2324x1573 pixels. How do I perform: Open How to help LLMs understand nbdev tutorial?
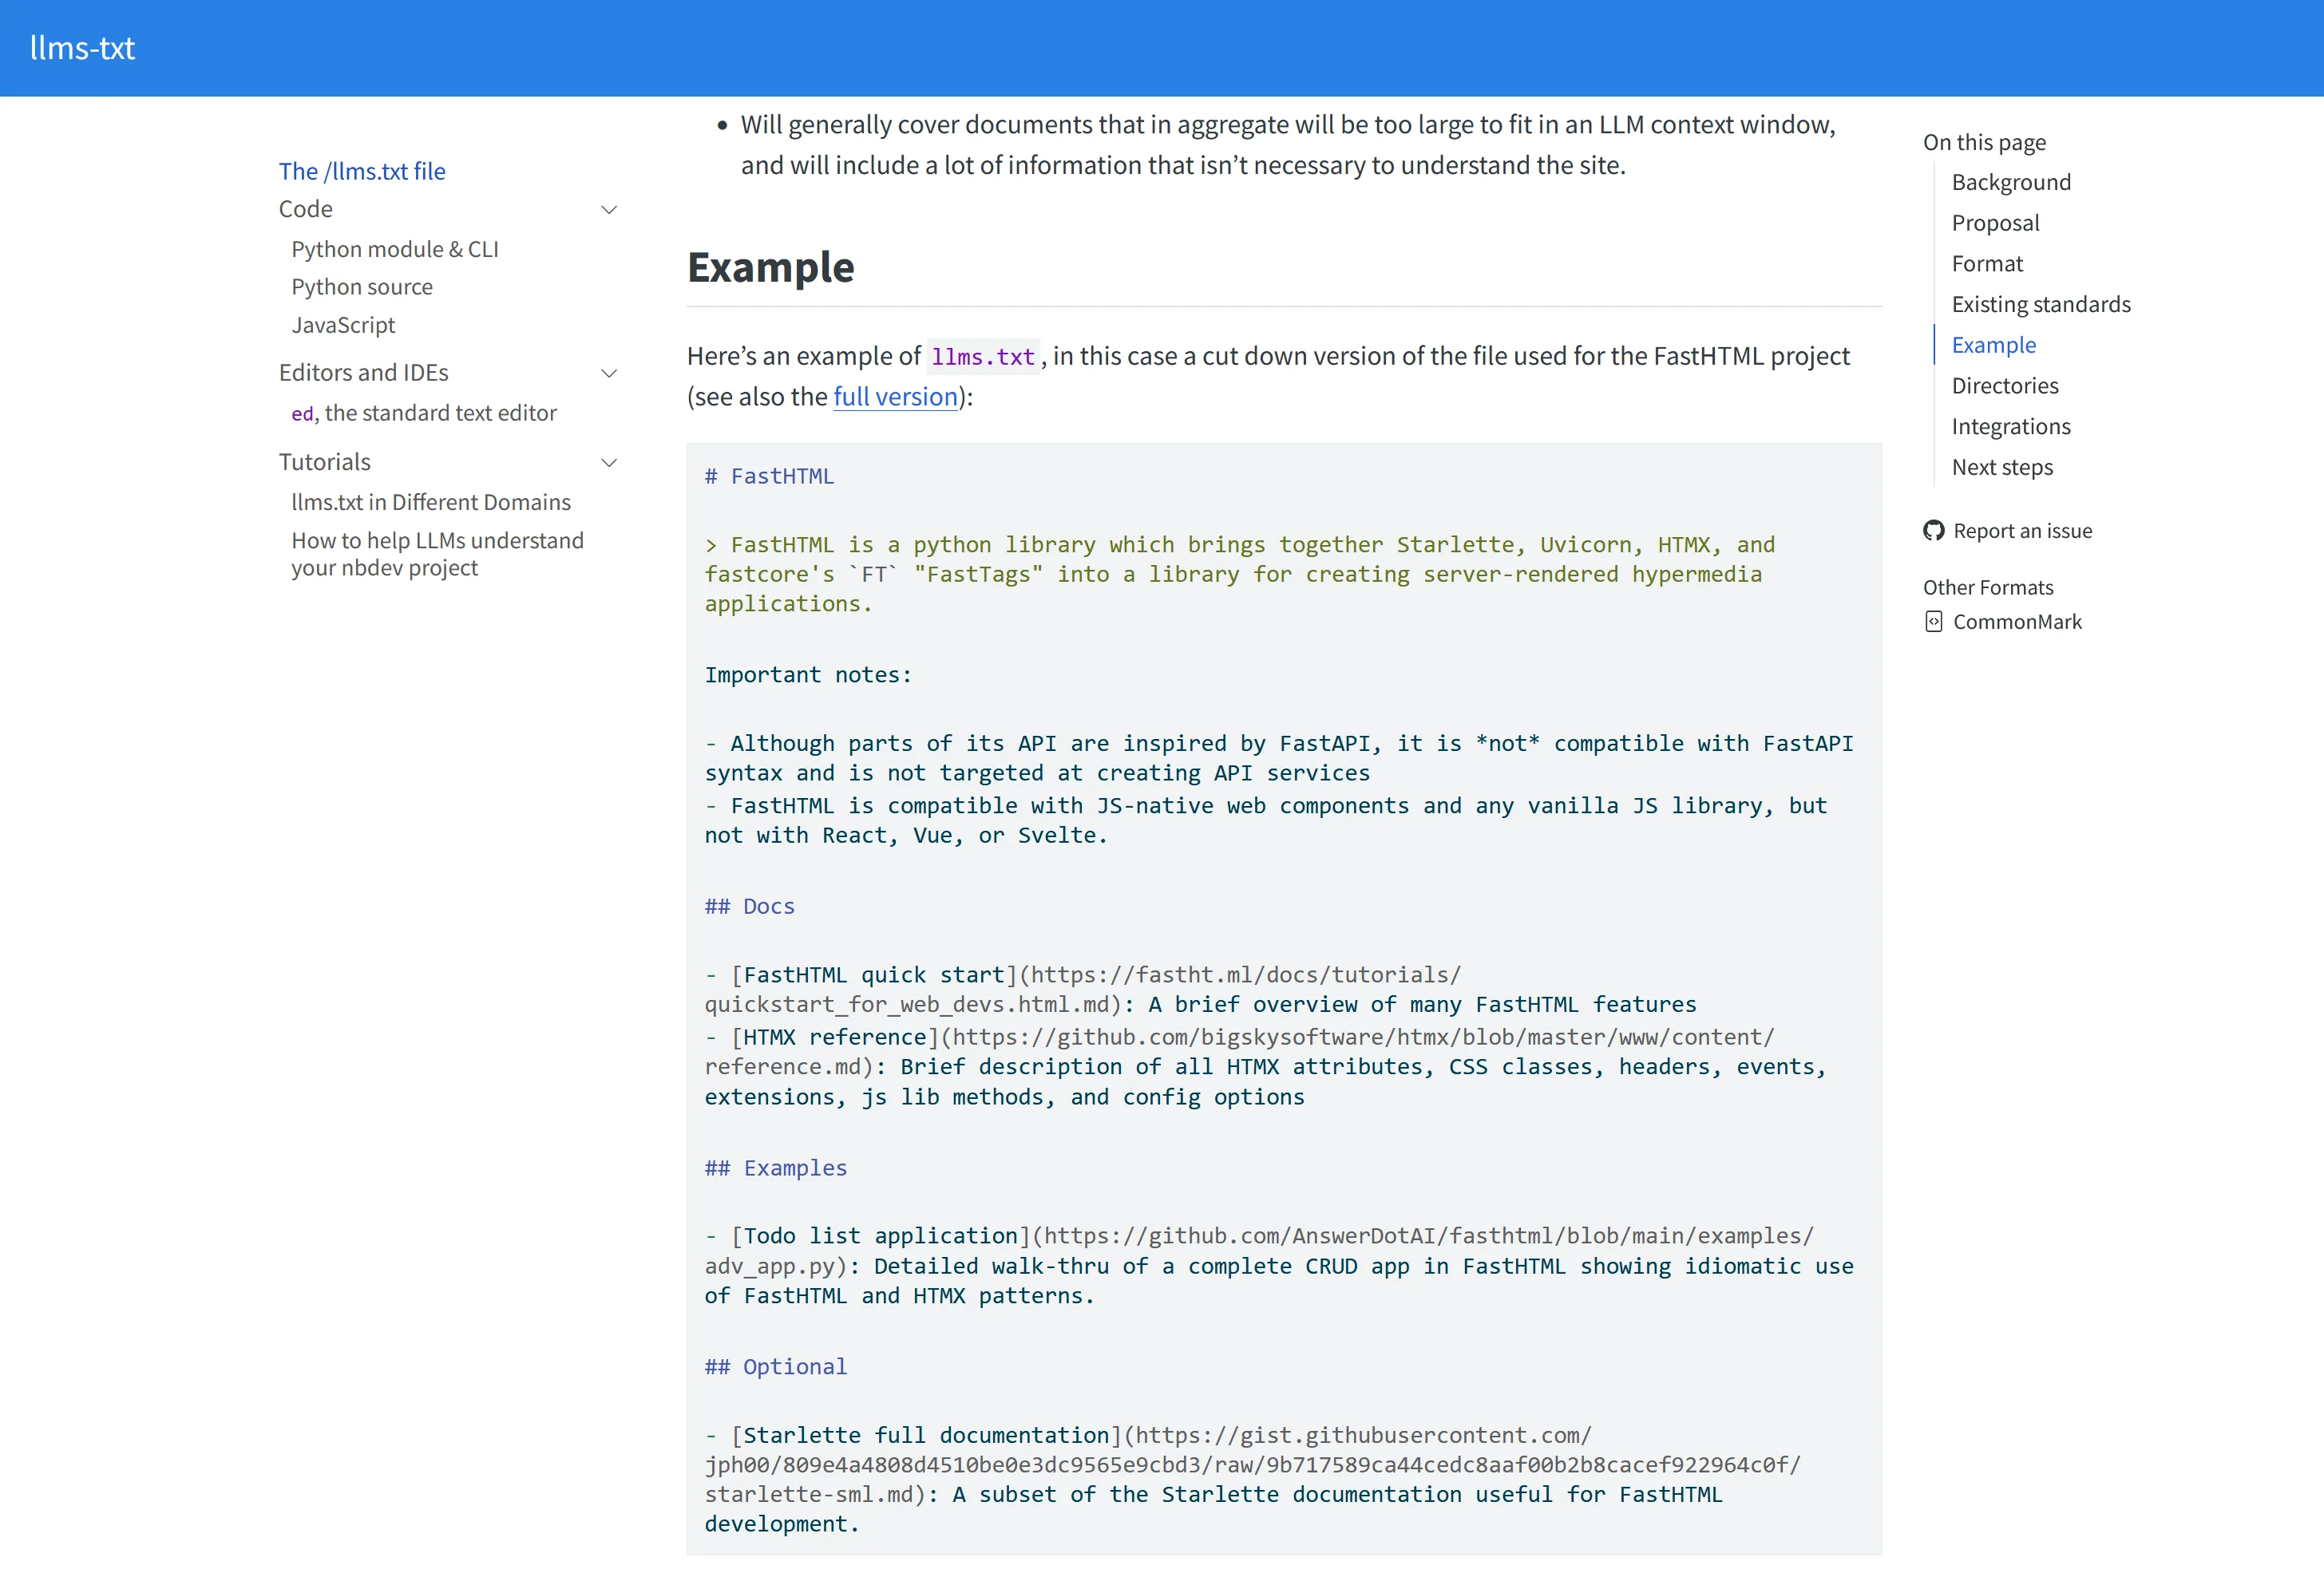tap(438, 554)
